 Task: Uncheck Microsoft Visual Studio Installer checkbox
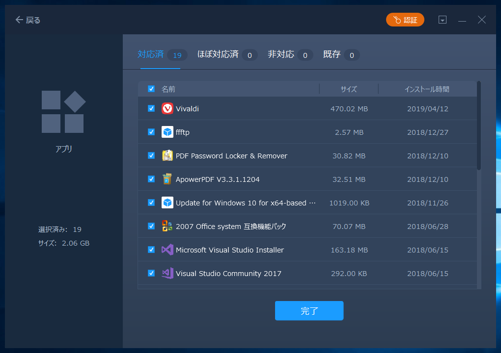pos(151,250)
